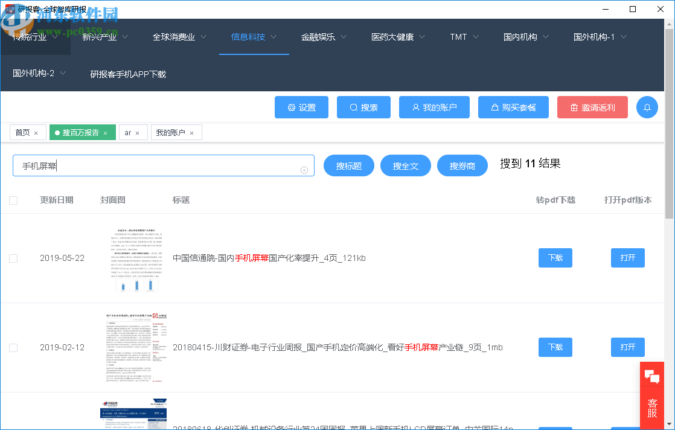The image size is (675, 430).
Task: Open 我的账户 via the person icon
Action: click(415, 107)
